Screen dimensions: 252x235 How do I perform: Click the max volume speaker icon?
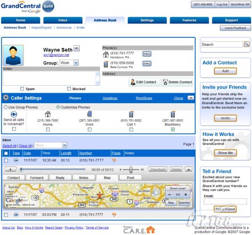(142, 170)
